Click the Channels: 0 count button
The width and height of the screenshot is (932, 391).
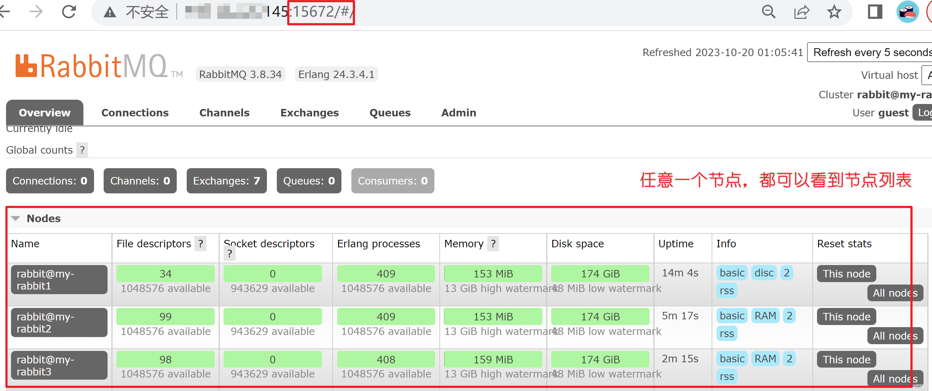tap(140, 181)
